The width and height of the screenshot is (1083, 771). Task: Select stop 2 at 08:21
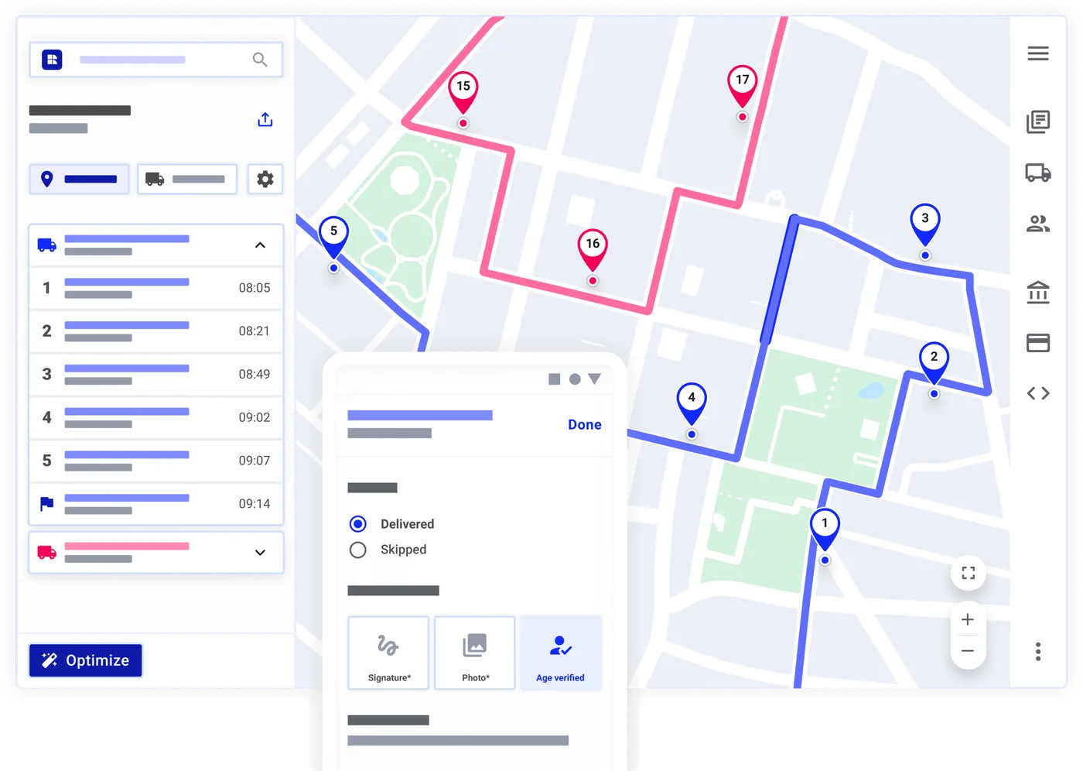click(x=156, y=331)
